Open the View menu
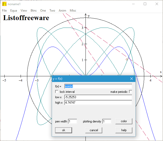The width and height of the screenshot is (163, 141). 24,11
